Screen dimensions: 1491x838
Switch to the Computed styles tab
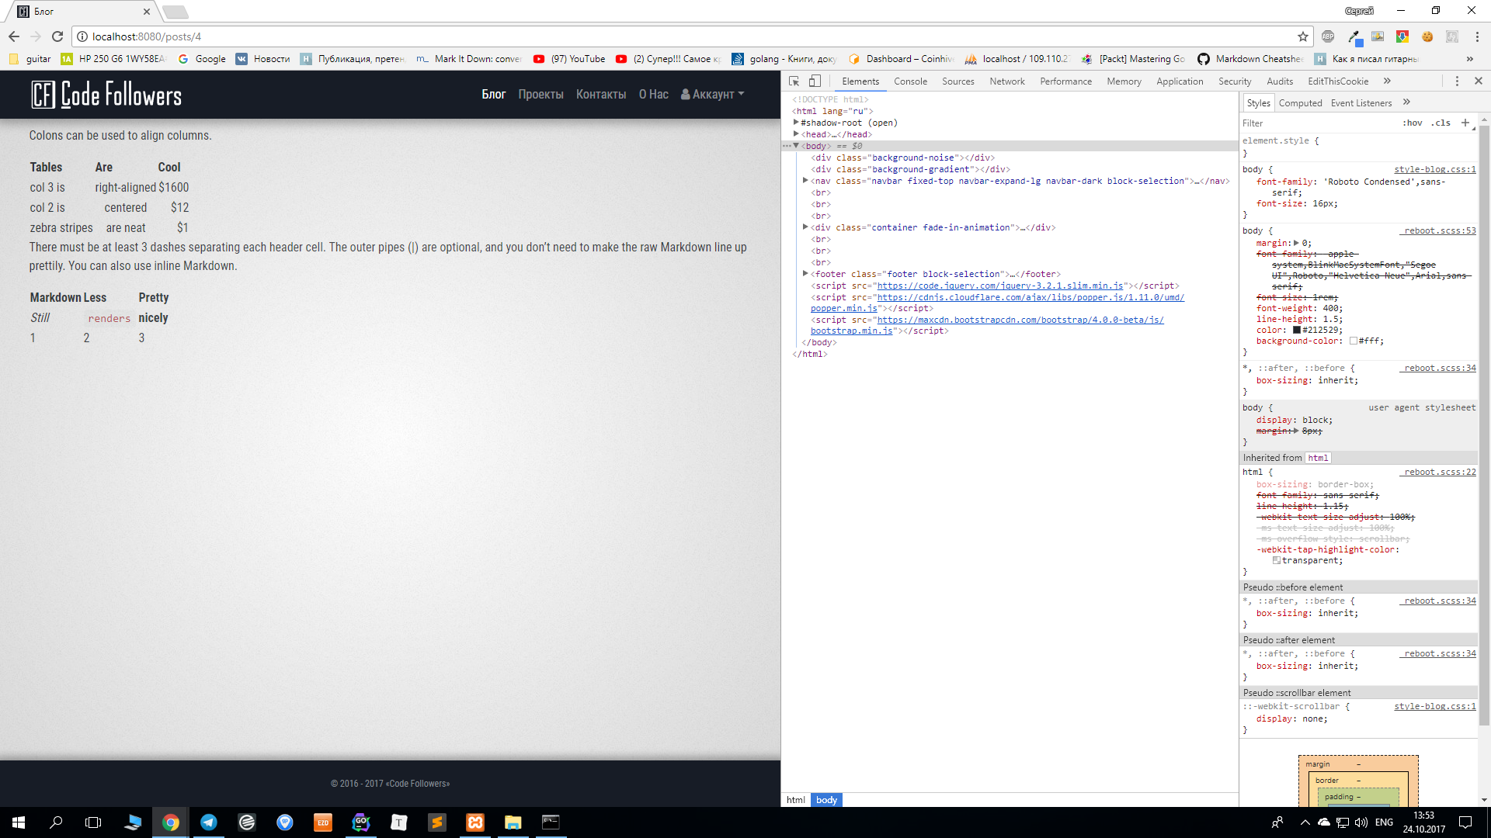[x=1300, y=102]
